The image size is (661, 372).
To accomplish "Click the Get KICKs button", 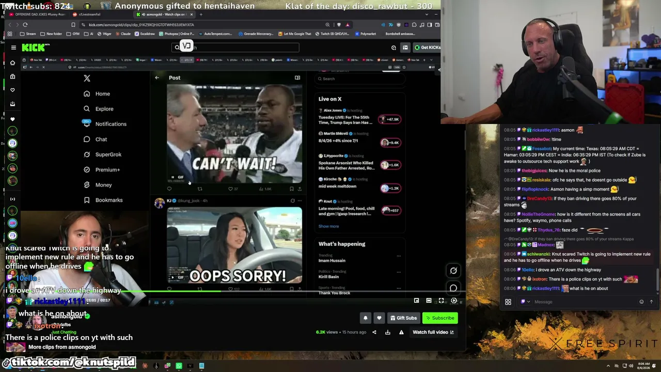I will [x=427, y=48].
